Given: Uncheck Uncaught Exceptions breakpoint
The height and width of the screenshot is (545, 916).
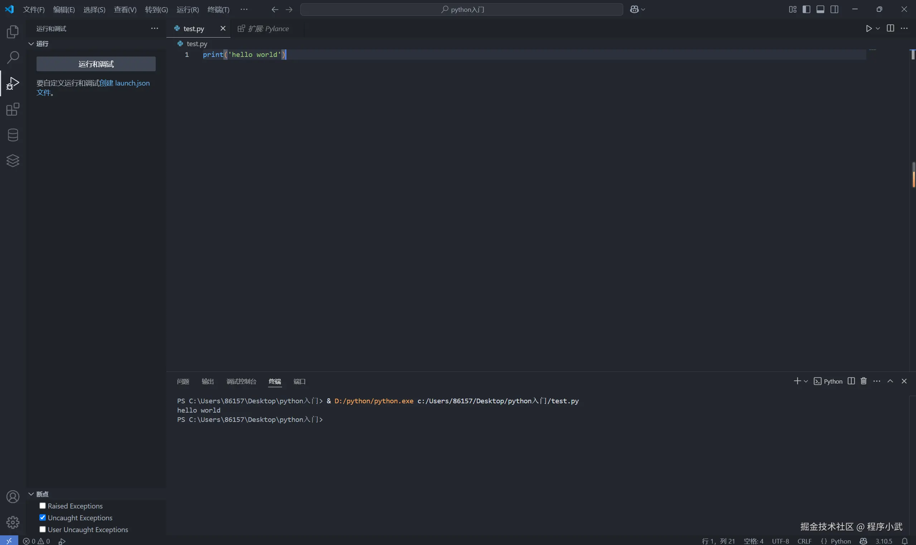Looking at the screenshot, I should click(43, 517).
